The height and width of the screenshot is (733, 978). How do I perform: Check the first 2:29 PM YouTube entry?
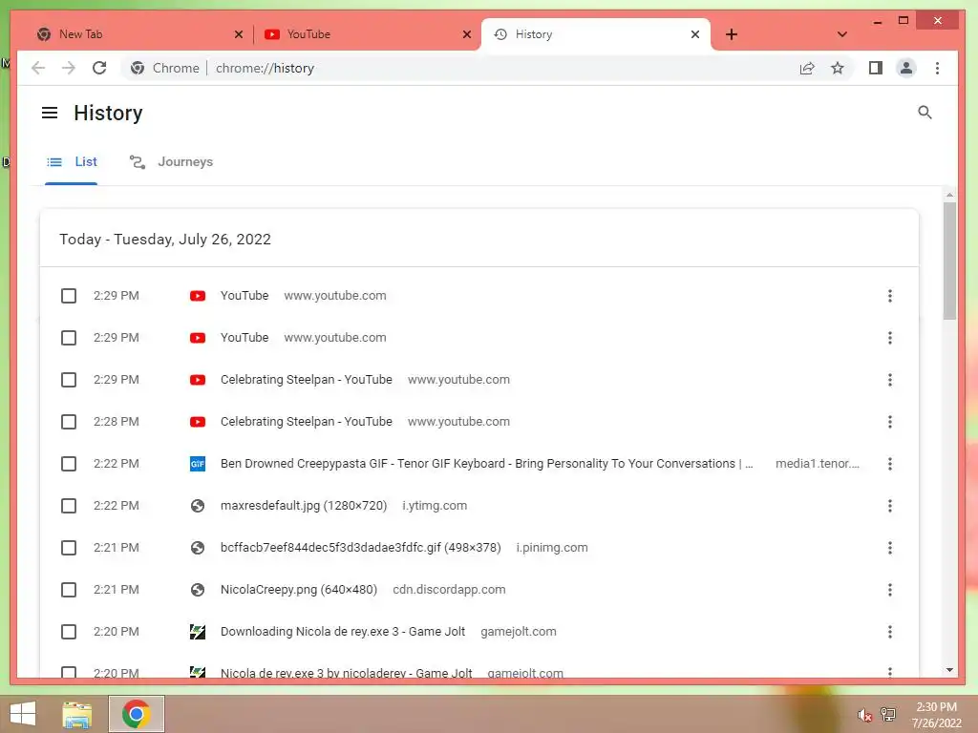(69, 296)
